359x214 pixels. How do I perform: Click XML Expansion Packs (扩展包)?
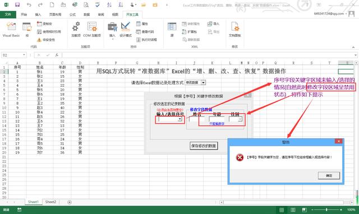click(190, 31)
